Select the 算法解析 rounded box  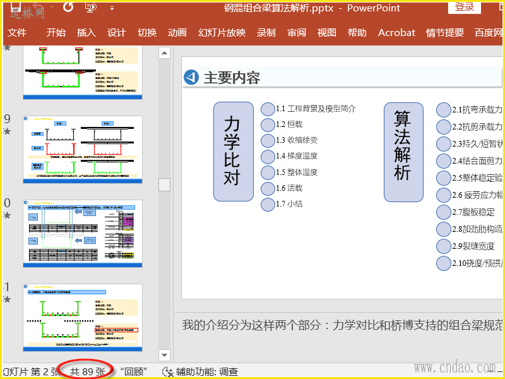point(403,152)
